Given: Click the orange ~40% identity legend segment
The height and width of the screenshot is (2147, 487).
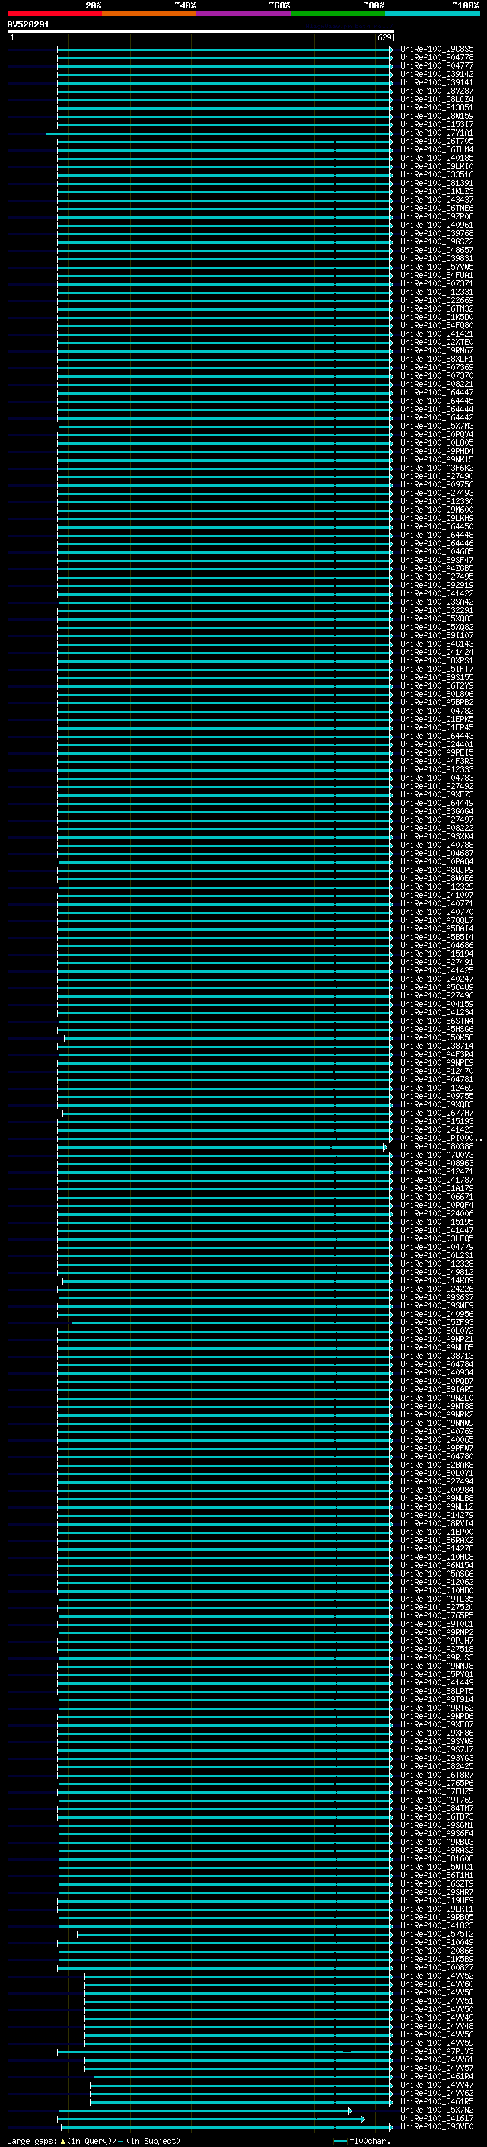Looking at the screenshot, I should [149, 14].
